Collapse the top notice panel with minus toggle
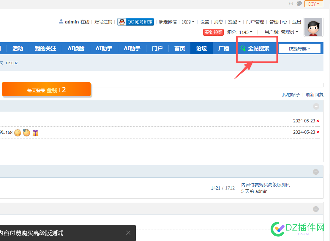The height and width of the screenshot is (241, 330). 316,106
